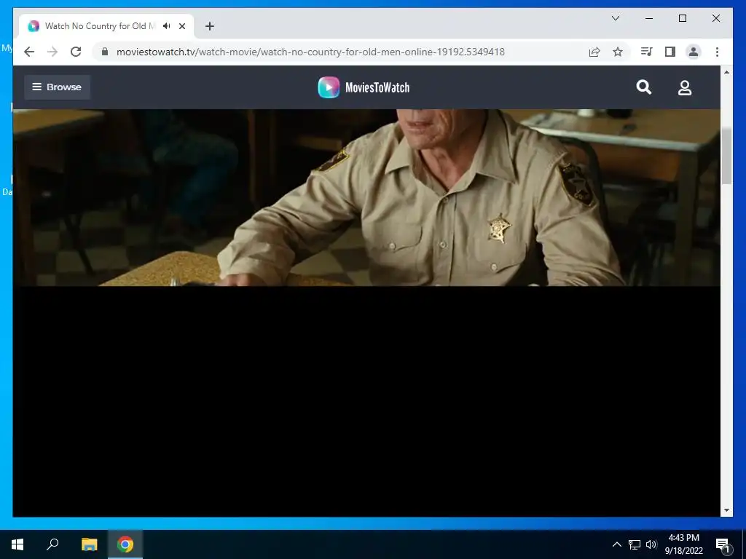The width and height of the screenshot is (746, 559).
Task: Open the volume tray icon
Action: point(651,544)
